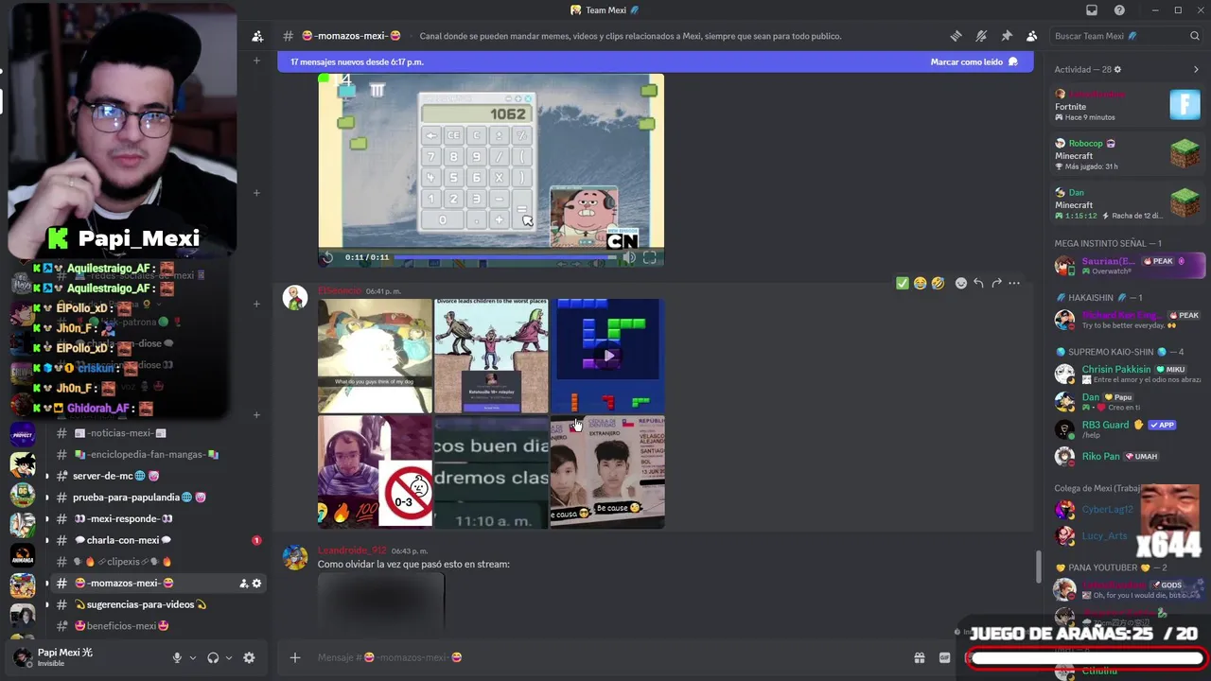1211x681 pixels.
Task: Reply to message arrow icon
Action: [x=978, y=283]
